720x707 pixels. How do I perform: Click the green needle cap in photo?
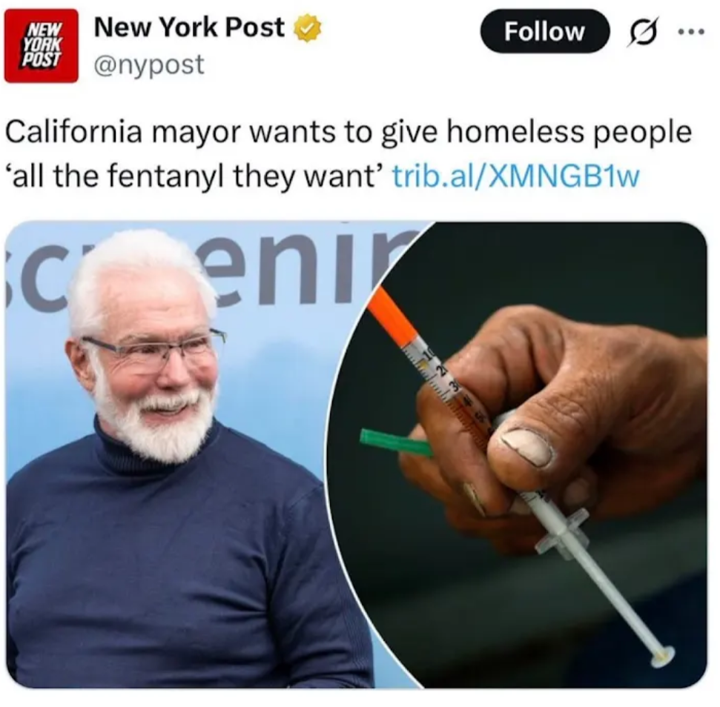click(x=395, y=442)
